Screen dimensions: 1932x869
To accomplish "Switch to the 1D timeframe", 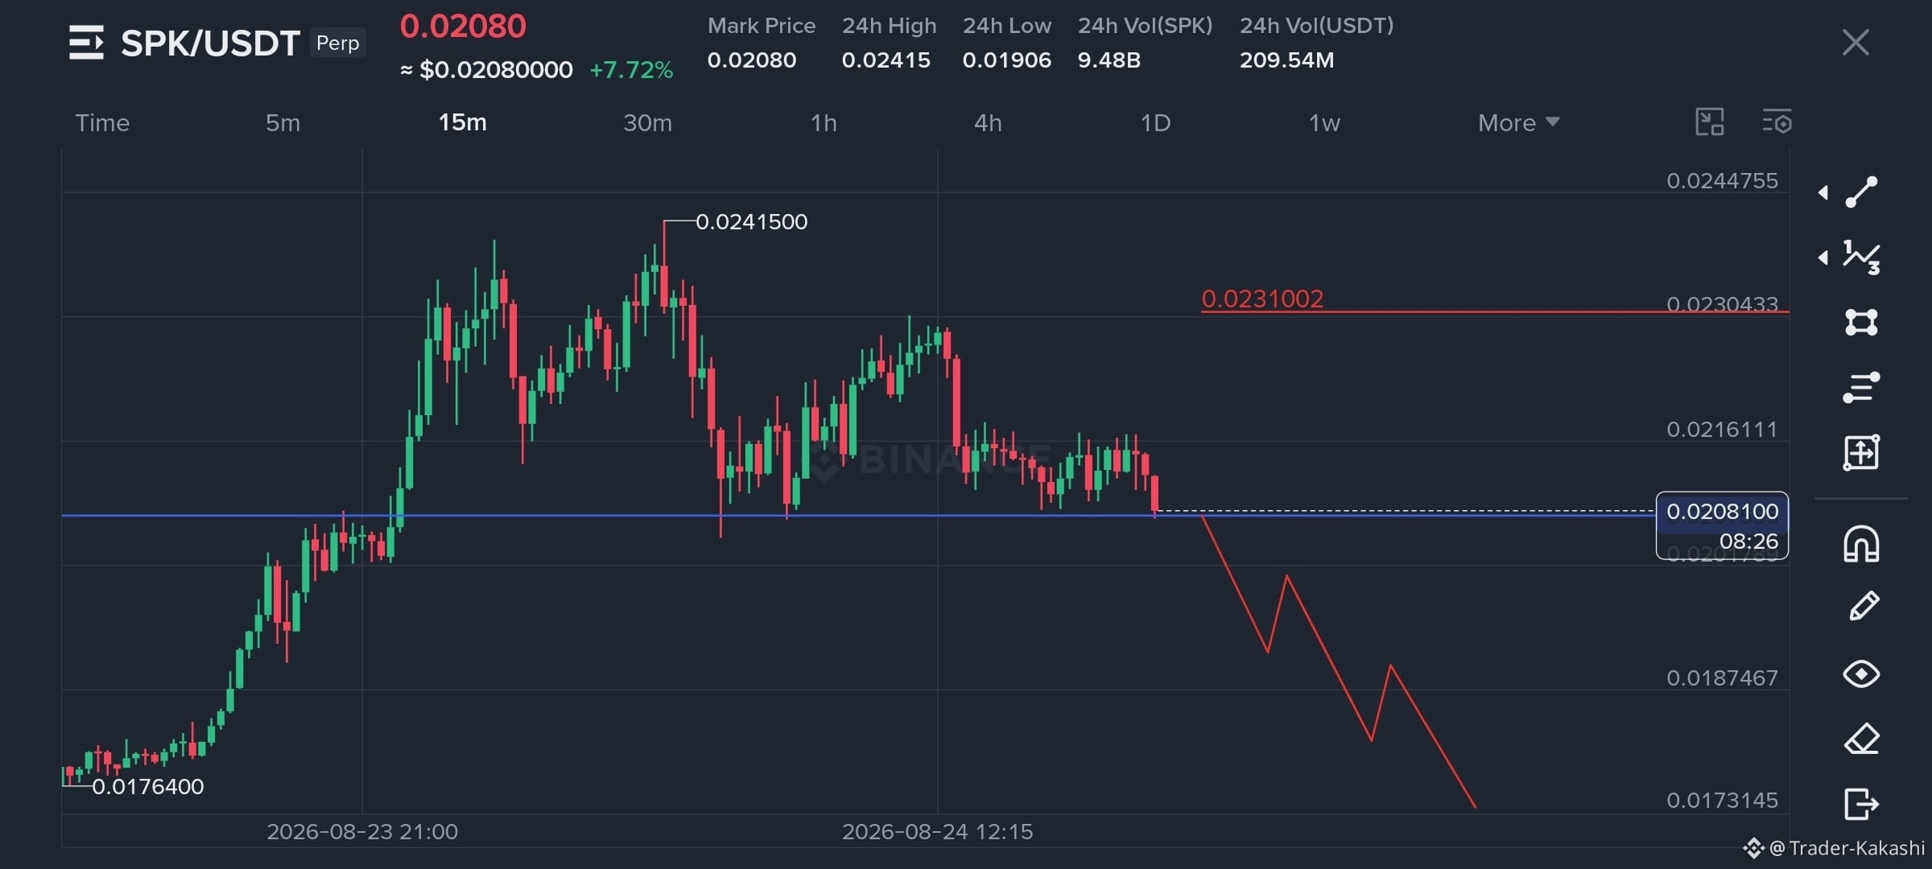I will [x=1155, y=122].
